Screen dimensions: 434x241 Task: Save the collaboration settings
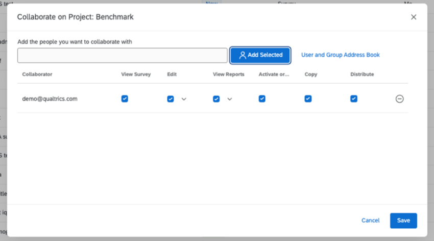(403, 221)
